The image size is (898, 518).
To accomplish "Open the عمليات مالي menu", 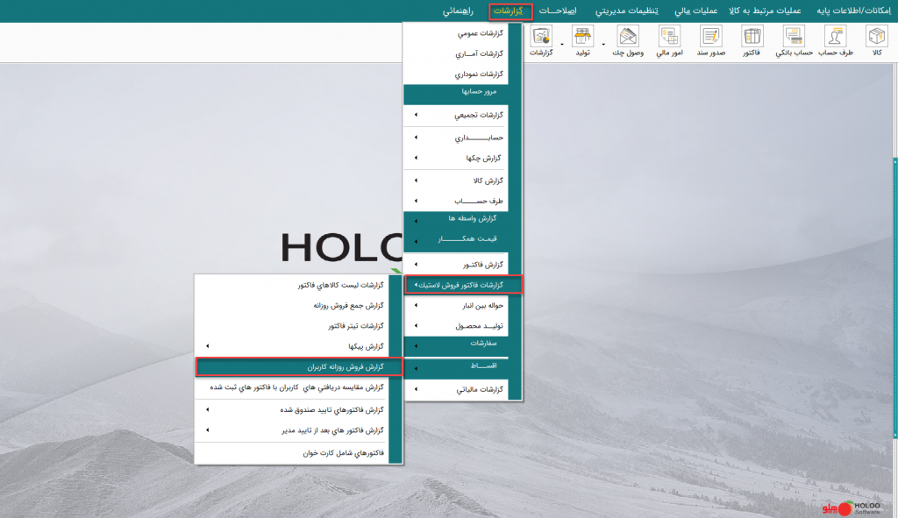I will 695,11.
